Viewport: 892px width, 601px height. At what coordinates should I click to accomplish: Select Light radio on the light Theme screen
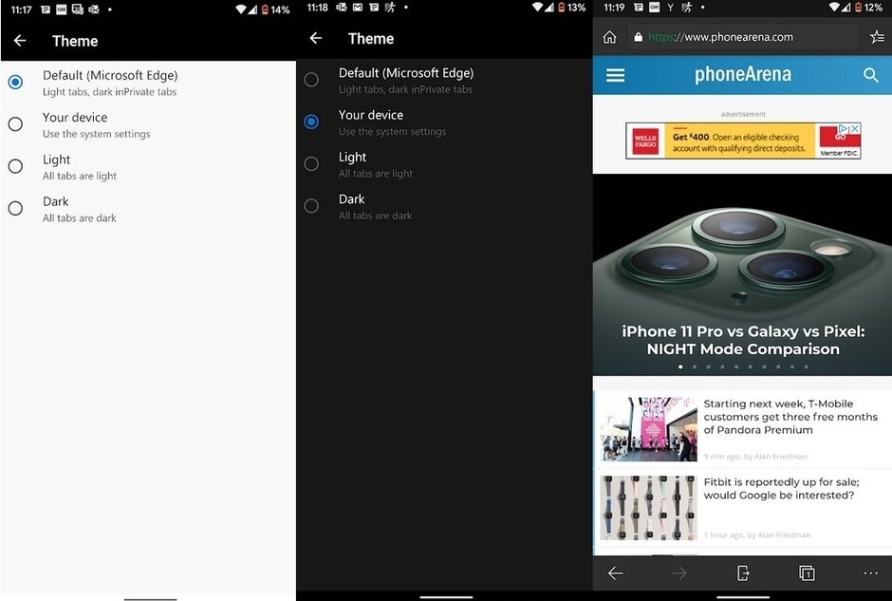tap(15, 166)
